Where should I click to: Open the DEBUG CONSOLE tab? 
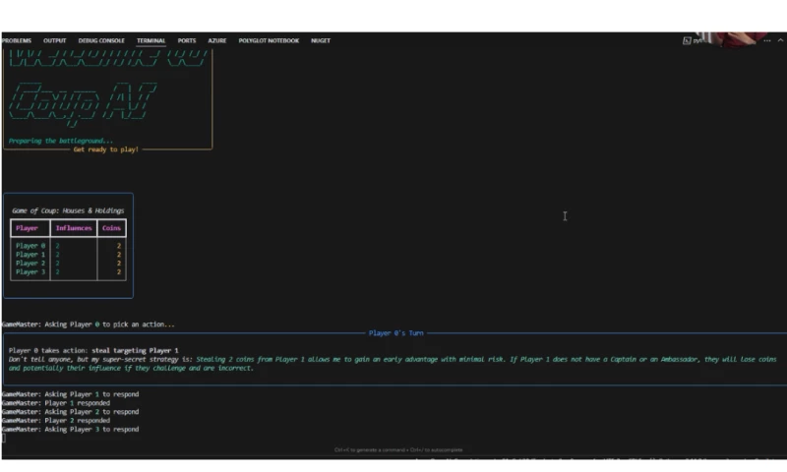(101, 40)
